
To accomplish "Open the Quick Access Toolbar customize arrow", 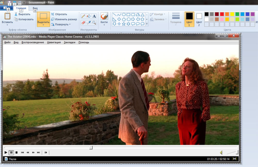I will [x=24, y=3].
